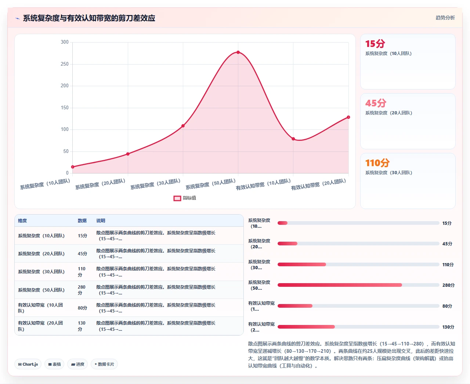This screenshot has width=470, height=384.
Task: Click the 进度 tag button
Action: pyautogui.click(x=77, y=364)
